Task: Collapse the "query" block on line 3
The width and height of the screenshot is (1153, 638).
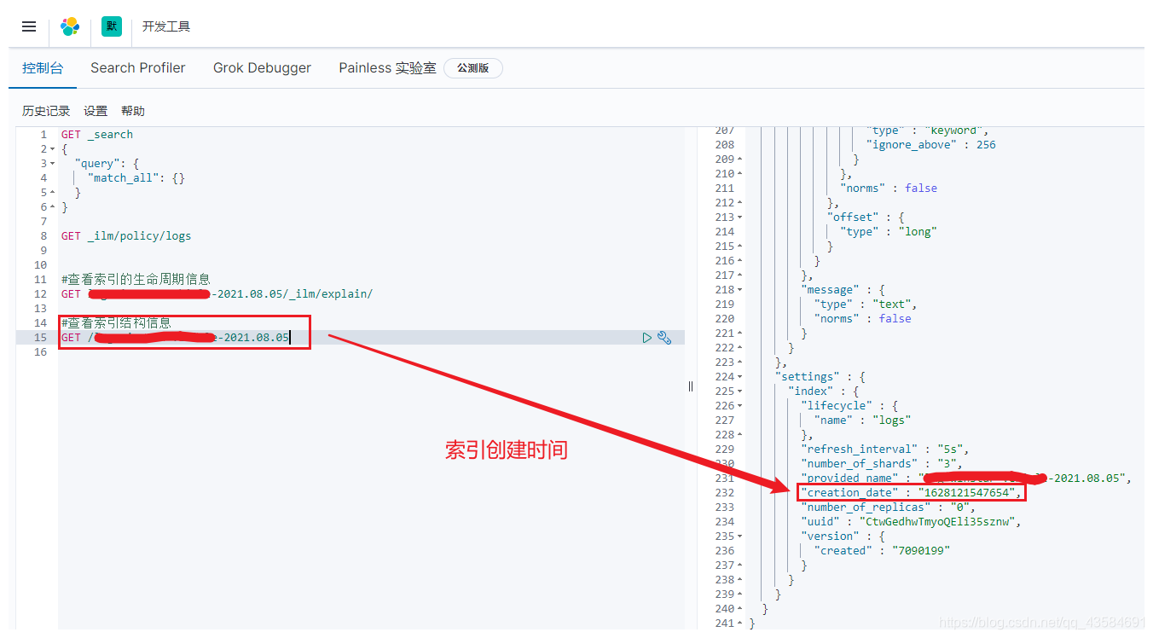Action: pos(53,164)
